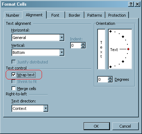
Task: Increase Degrees with the up spinner arrow
Action: click(110, 78)
